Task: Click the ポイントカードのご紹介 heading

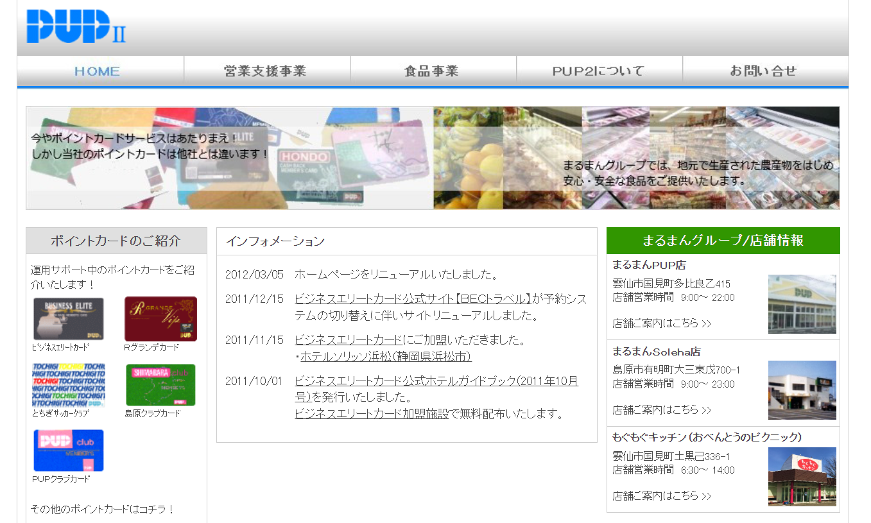Action: [x=116, y=241]
